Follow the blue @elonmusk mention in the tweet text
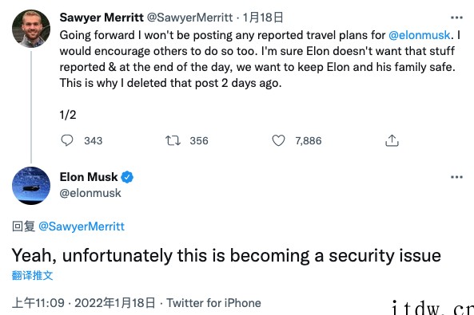474x315 pixels. (x=420, y=35)
